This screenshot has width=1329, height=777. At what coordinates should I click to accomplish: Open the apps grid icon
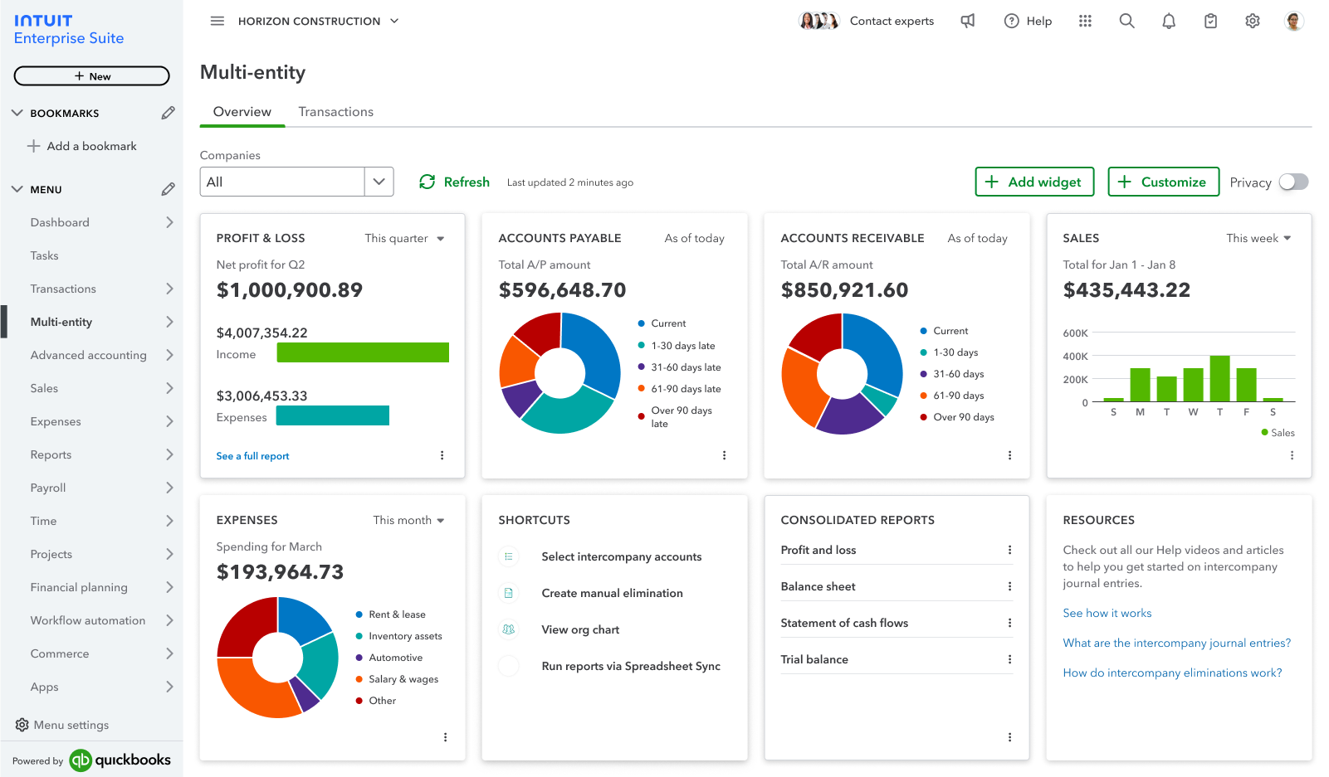coord(1086,21)
